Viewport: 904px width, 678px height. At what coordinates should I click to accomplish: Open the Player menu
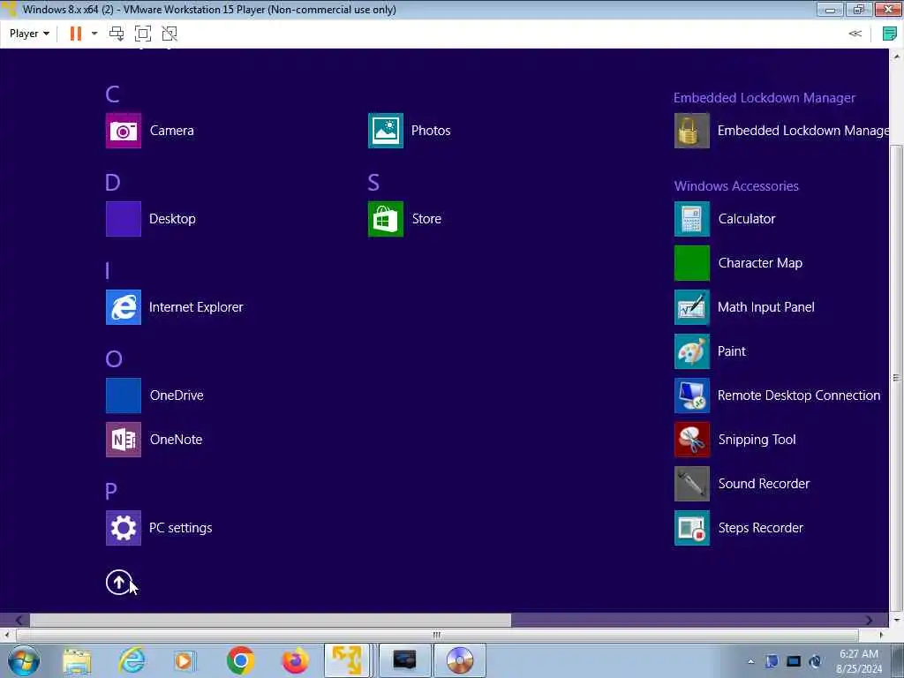pyautogui.click(x=29, y=34)
